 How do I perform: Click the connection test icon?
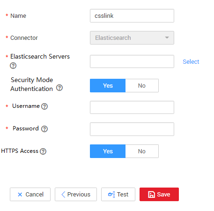(x=111, y=195)
